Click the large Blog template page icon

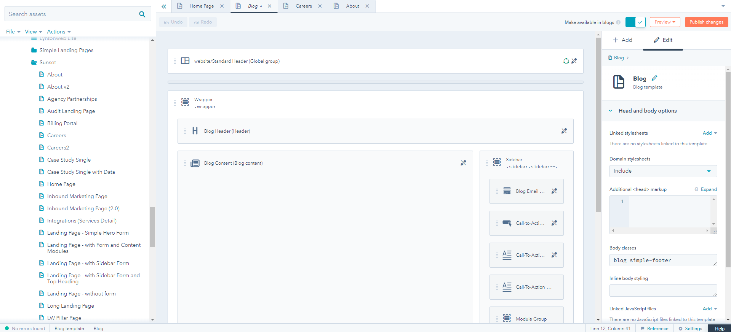click(x=619, y=82)
